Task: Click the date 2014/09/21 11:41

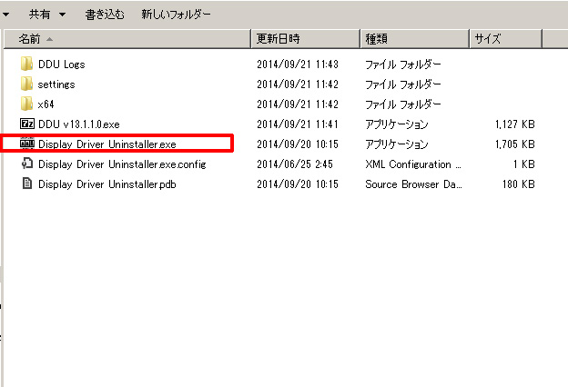Action: click(x=298, y=124)
